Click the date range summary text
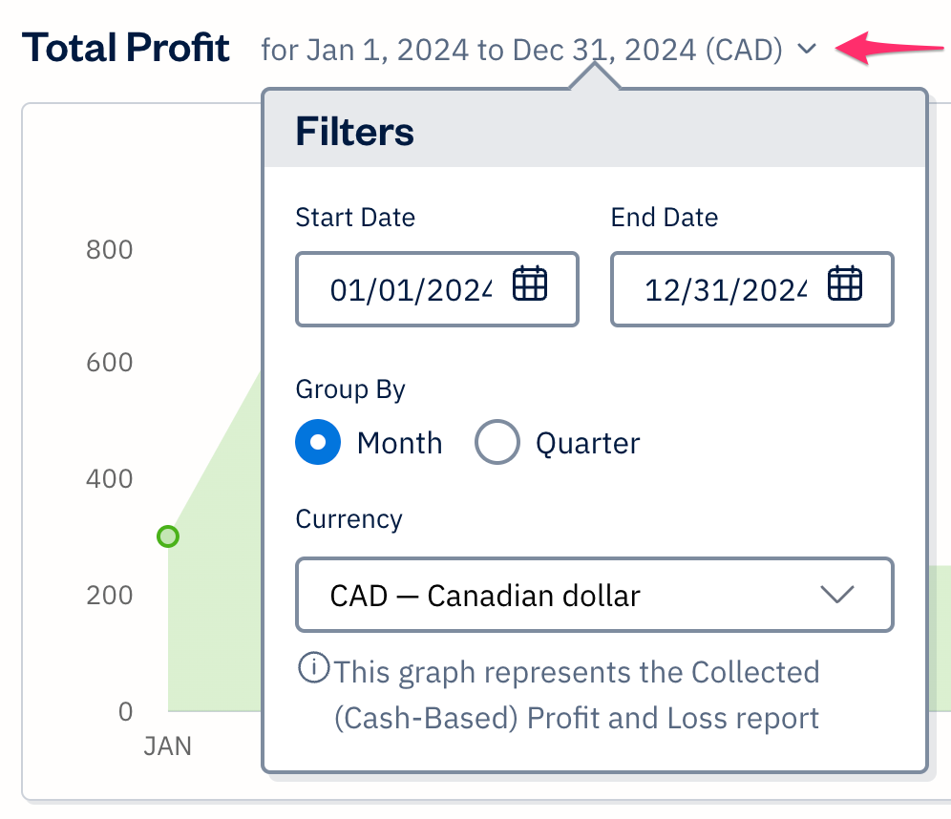 [521, 49]
